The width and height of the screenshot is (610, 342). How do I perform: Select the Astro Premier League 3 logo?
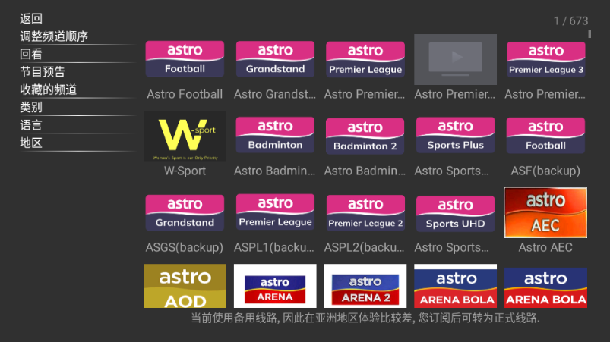pyautogui.click(x=545, y=60)
